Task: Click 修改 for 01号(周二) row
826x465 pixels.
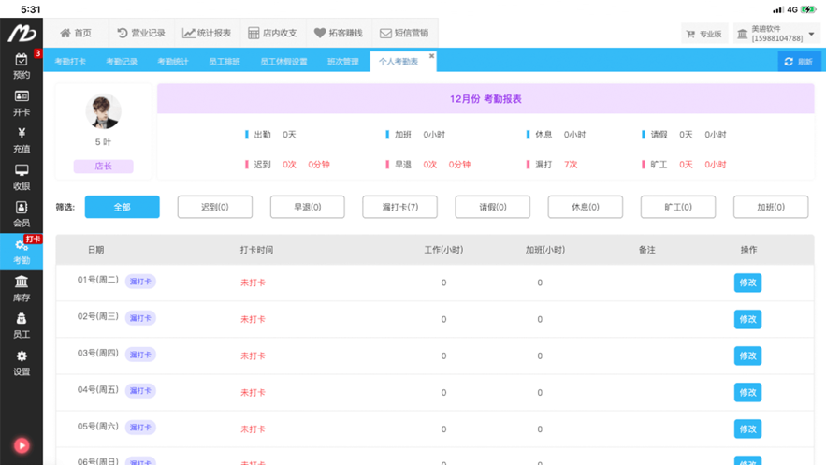Action: pyautogui.click(x=747, y=283)
